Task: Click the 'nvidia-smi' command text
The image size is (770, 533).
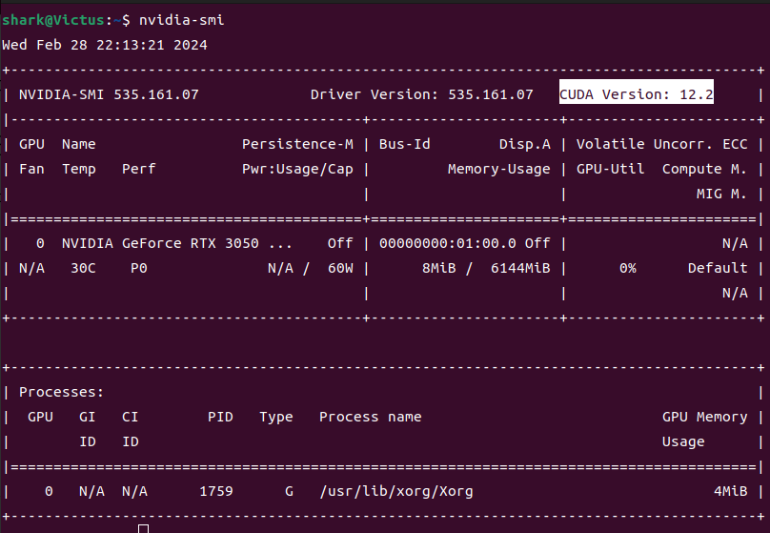Action: pyautogui.click(x=181, y=20)
